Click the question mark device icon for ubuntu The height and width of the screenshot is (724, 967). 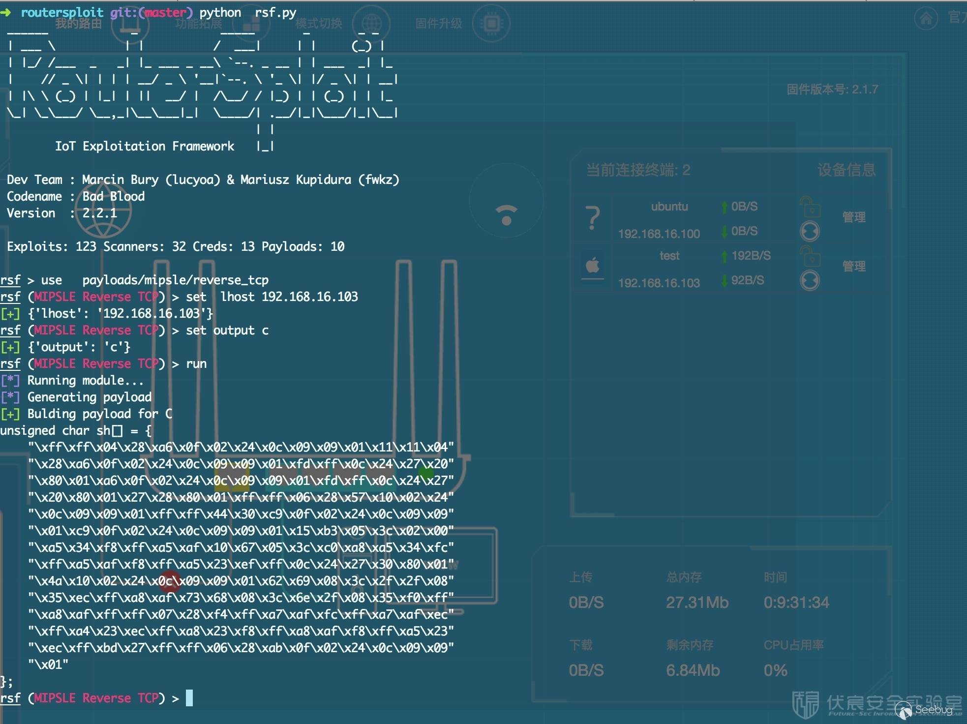(593, 218)
